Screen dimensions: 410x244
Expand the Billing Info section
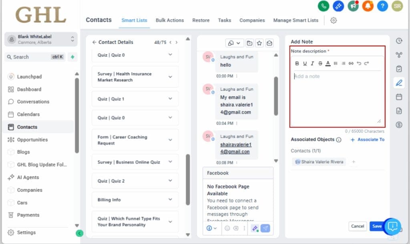[135, 200]
